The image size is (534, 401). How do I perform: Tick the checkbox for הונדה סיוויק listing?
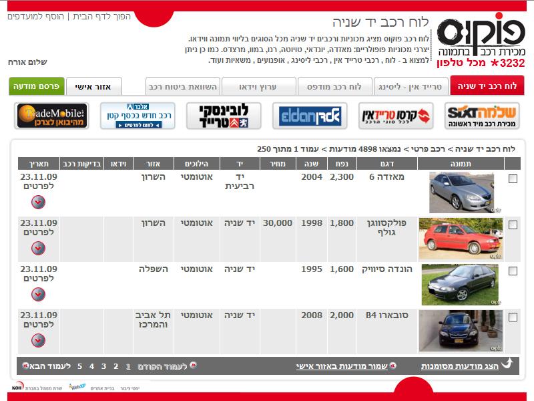(x=513, y=271)
